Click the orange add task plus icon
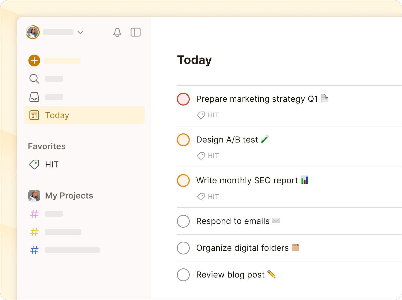 (34, 61)
